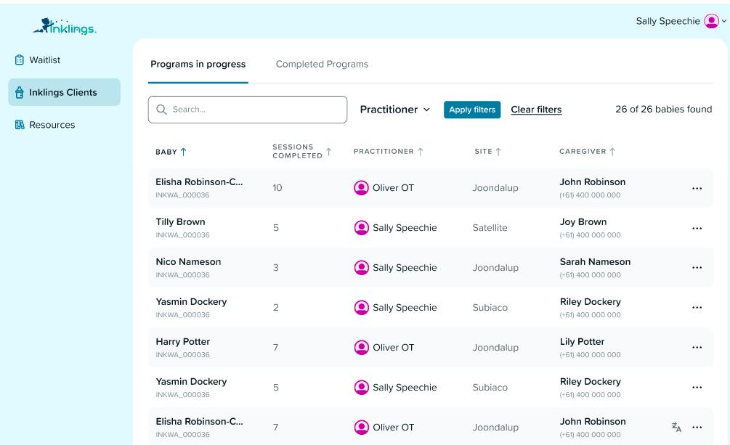Click the search magnifier icon
Image resolution: width=730 pixels, height=445 pixels.
[162, 110]
